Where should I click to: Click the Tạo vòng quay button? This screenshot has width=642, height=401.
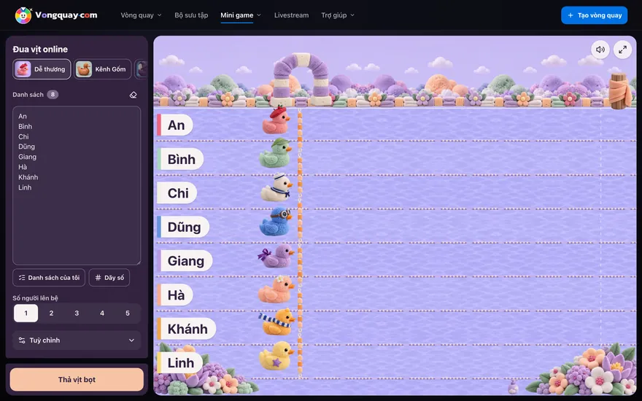594,15
